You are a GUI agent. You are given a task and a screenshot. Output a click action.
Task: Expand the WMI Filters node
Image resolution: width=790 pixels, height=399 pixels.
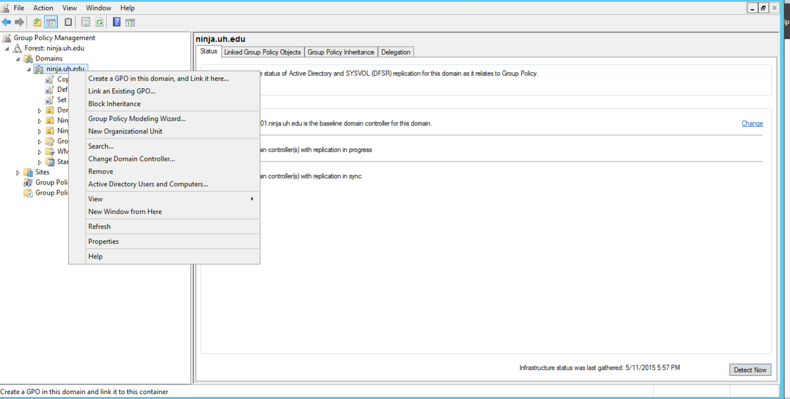pos(39,153)
